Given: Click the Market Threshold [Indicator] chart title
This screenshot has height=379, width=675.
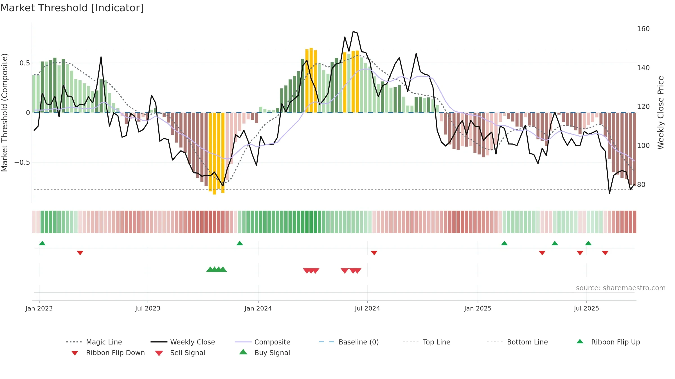Looking at the screenshot, I should [72, 8].
